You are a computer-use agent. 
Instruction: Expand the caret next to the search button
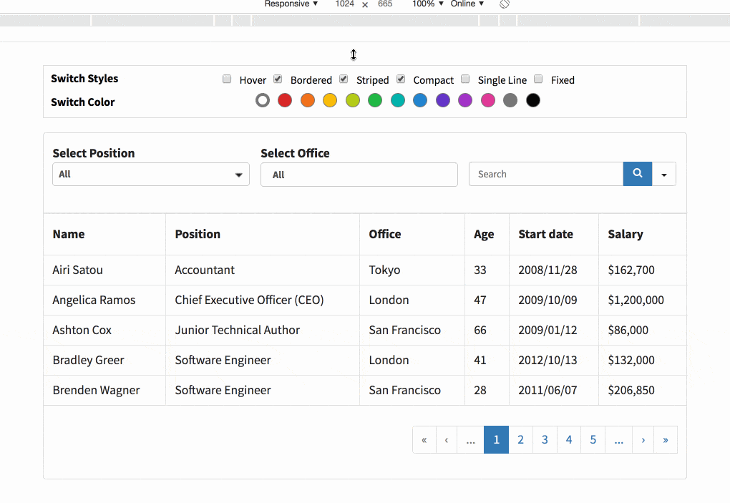(x=663, y=174)
